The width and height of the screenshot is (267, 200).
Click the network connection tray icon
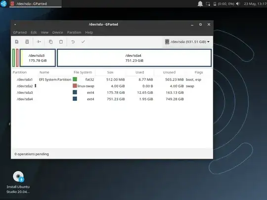point(208,4)
